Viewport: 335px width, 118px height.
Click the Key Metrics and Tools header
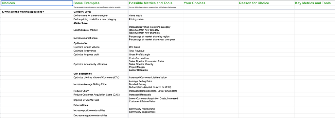(315, 3)
